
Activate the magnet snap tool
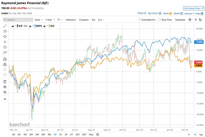tap(5, 59)
